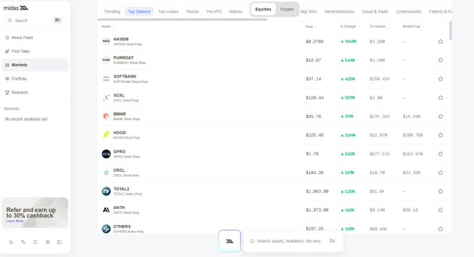
Task: Filter by Big Tech category
Action: tap(309, 11)
